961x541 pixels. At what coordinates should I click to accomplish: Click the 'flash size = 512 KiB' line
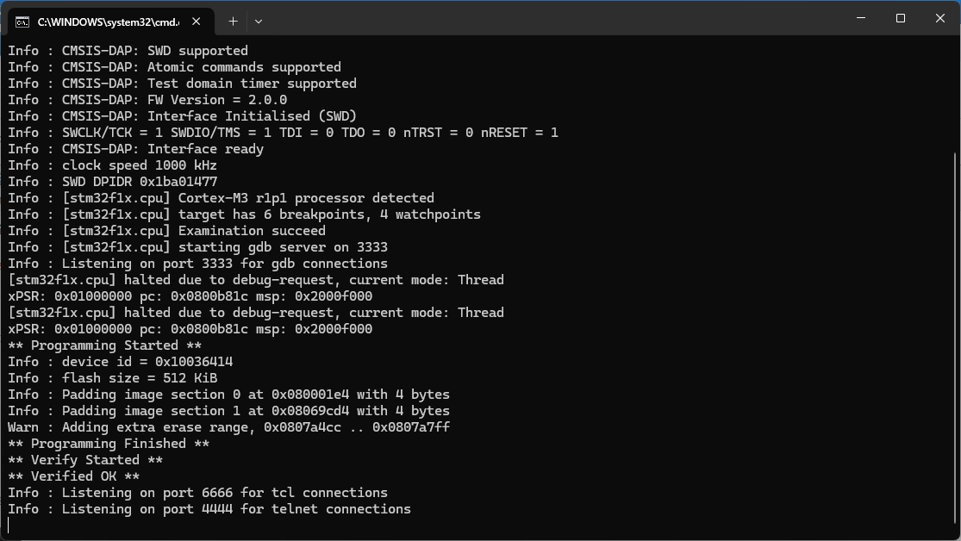[113, 378]
